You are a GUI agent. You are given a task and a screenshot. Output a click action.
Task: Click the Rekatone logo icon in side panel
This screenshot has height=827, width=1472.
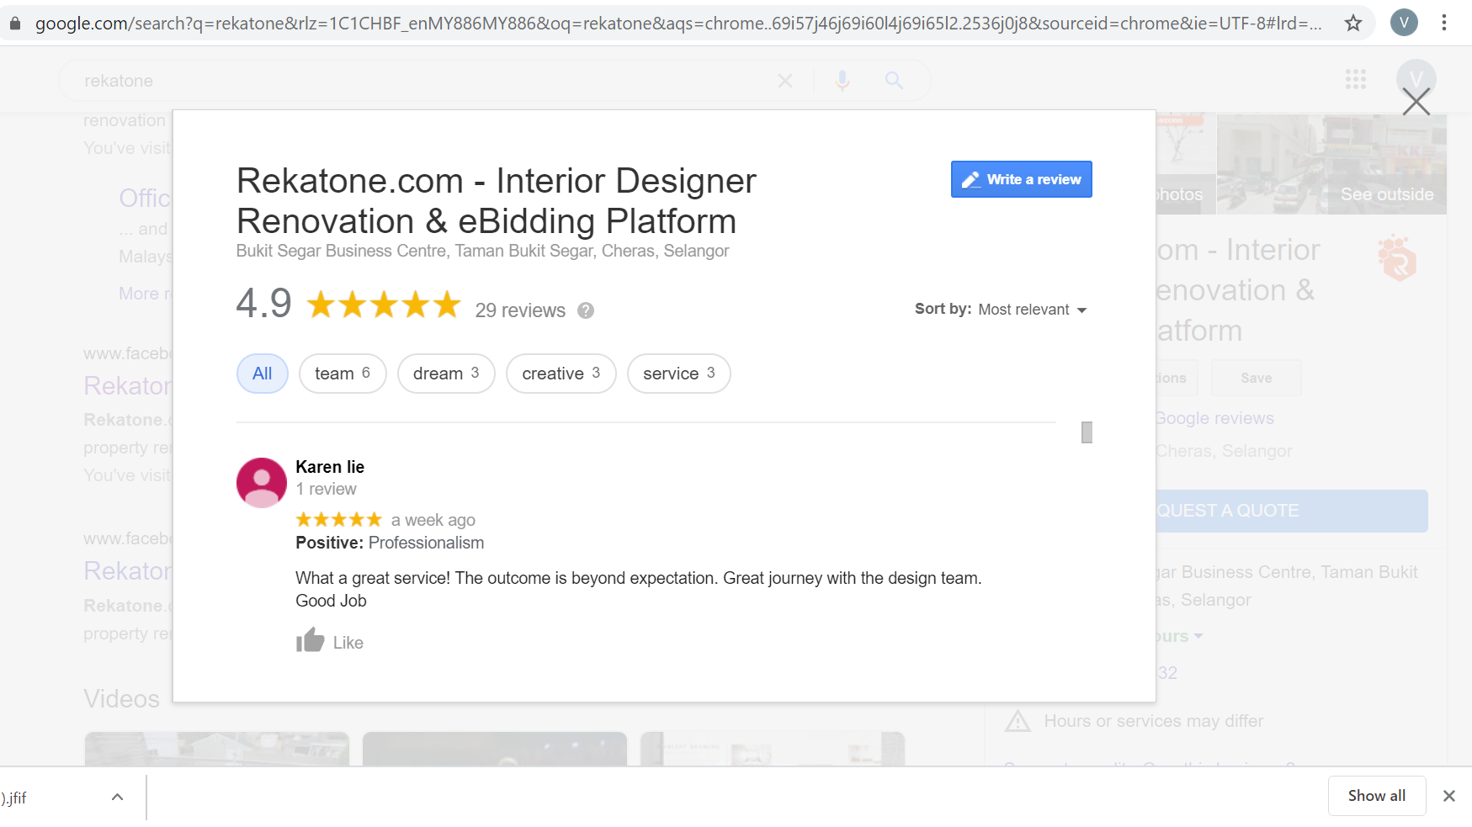[1398, 257]
